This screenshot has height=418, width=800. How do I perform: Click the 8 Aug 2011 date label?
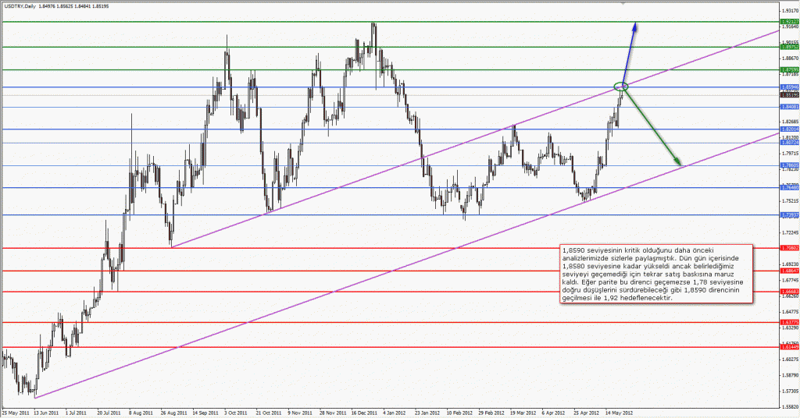[141, 413]
